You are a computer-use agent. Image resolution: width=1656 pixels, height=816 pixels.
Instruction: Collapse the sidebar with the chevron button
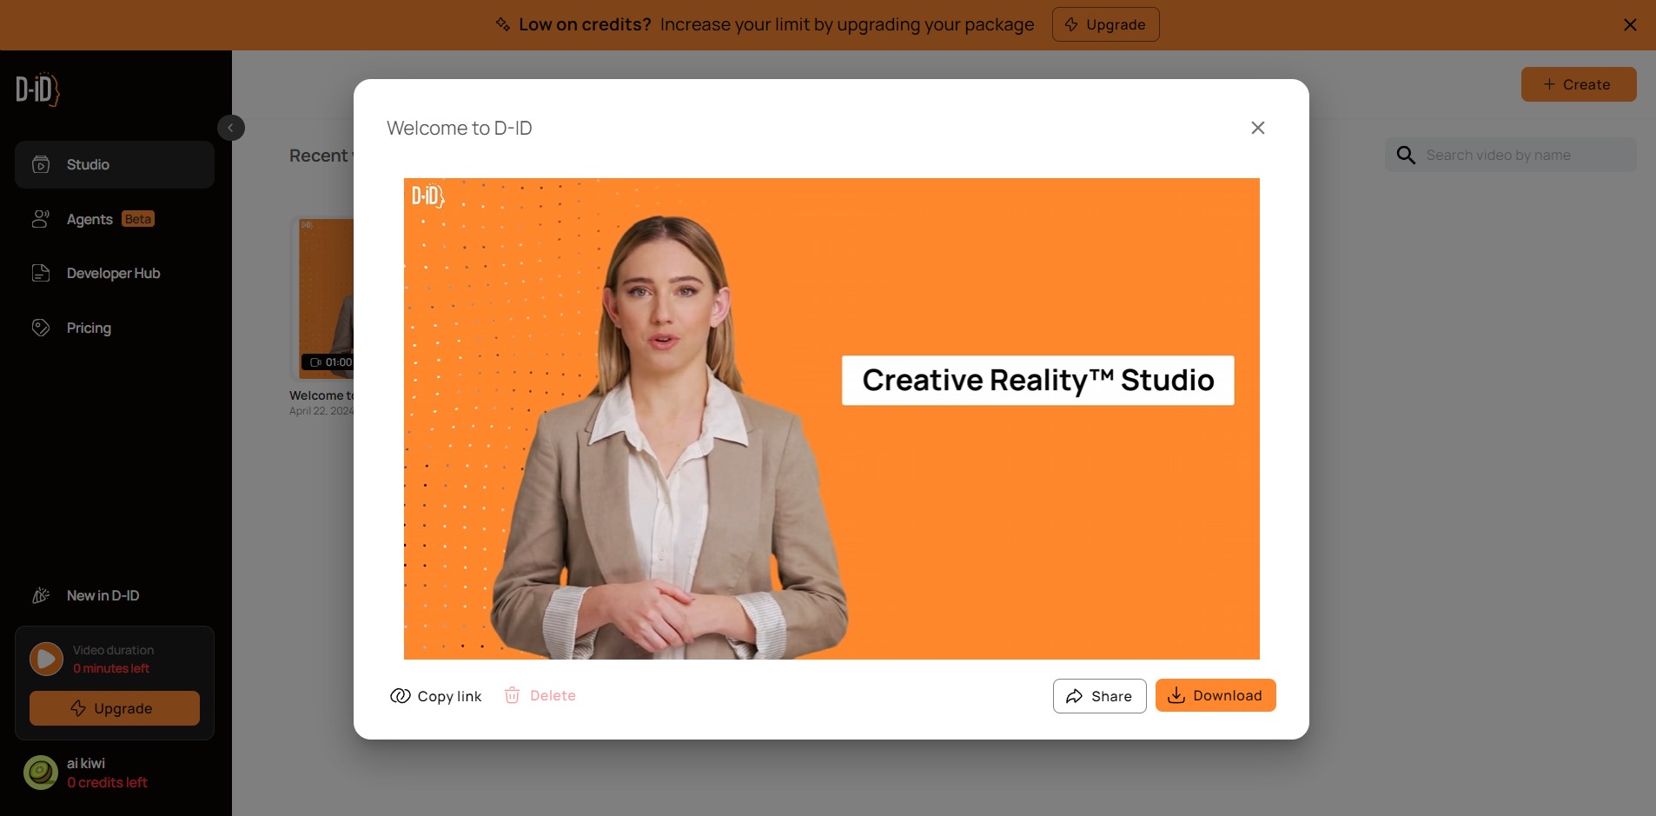(231, 128)
